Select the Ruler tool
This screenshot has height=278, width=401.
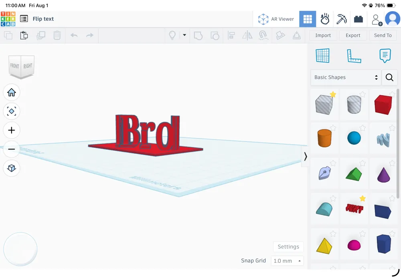click(x=354, y=56)
